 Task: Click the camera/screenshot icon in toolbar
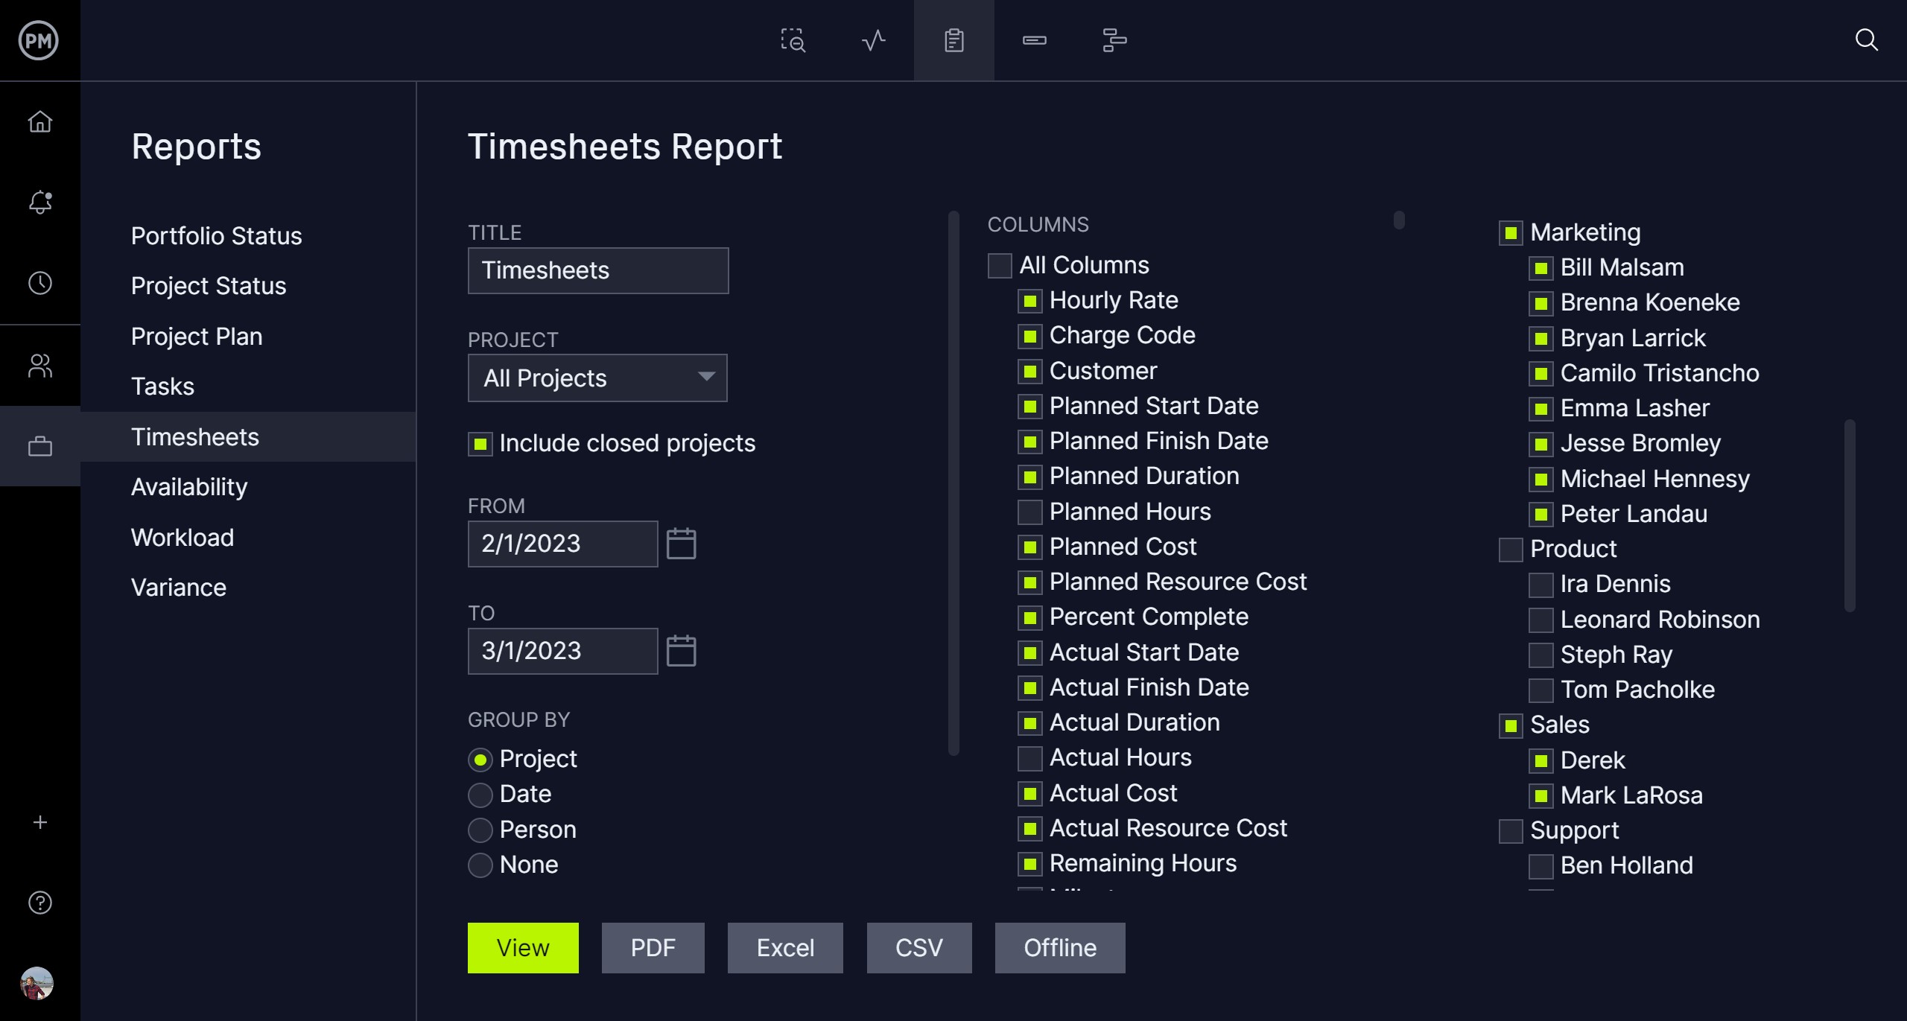click(792, 39)
